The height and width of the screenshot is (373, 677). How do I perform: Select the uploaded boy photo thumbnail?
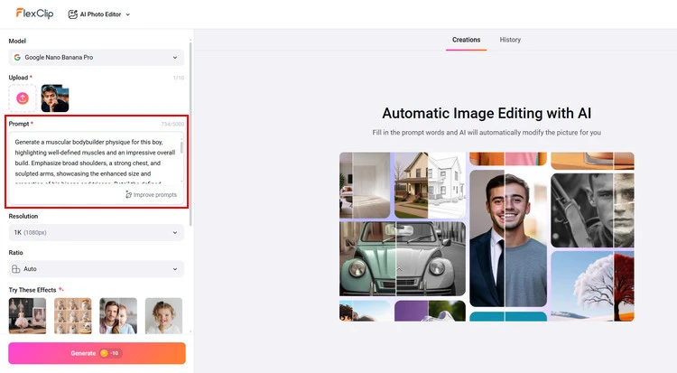(55, 98)
